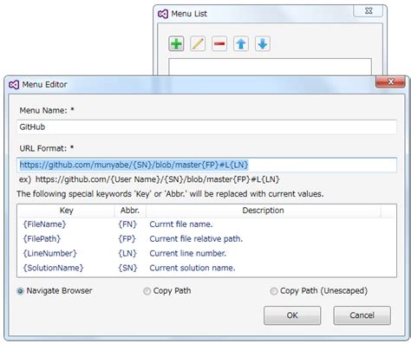Viewport: 411px width, 344px height.
Task: Close the Menu Editor dialog
Action: point(390,81)
